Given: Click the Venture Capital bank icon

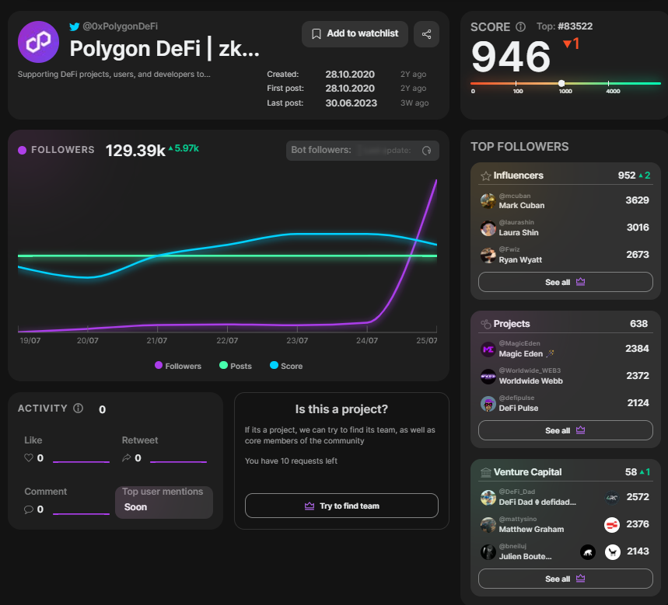Looking at the screenshot, I should pyautogui.click(x=486, y=472).
